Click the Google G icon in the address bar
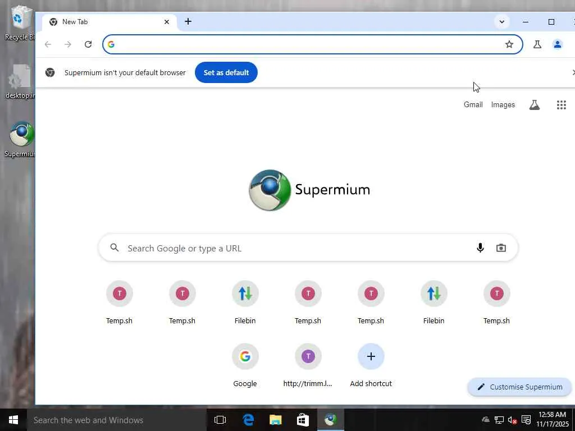 [x=111, y=44]
